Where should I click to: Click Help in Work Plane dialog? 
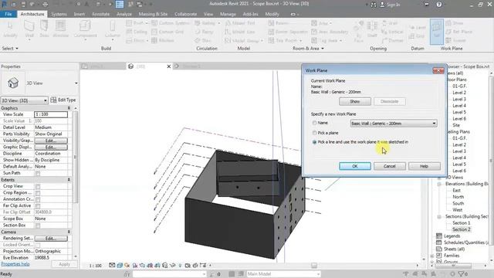(x=424, y=166)
